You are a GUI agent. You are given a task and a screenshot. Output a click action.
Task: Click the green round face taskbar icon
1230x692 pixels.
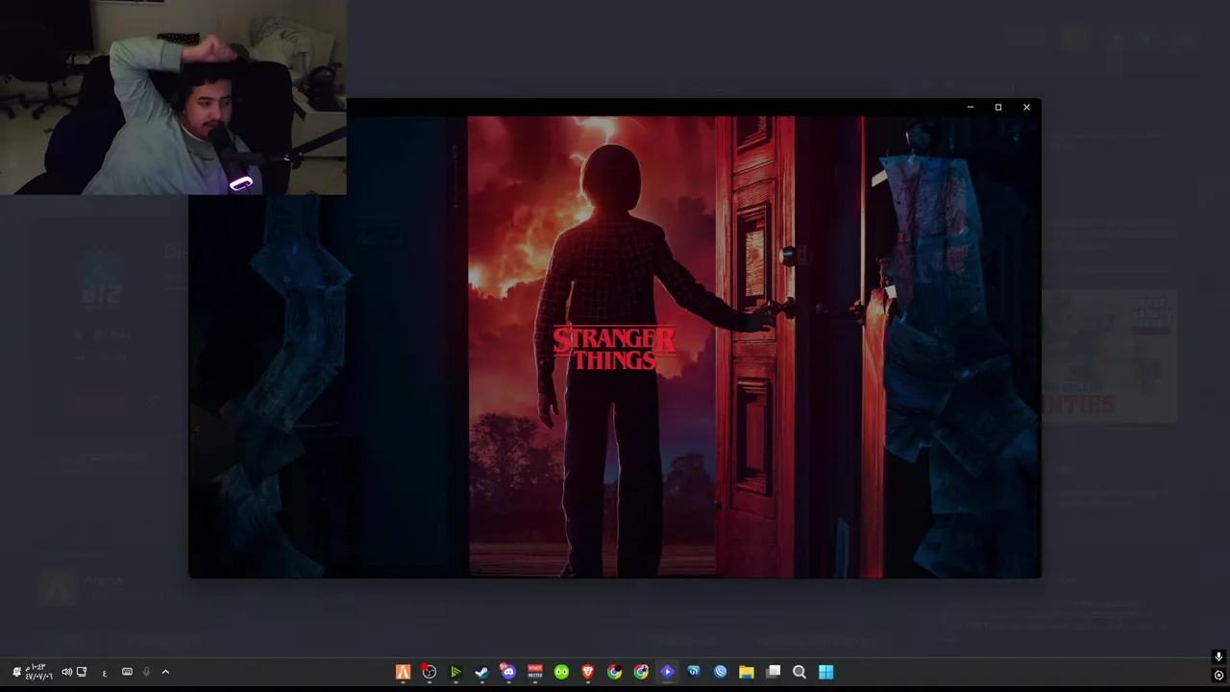click(561, 672)
